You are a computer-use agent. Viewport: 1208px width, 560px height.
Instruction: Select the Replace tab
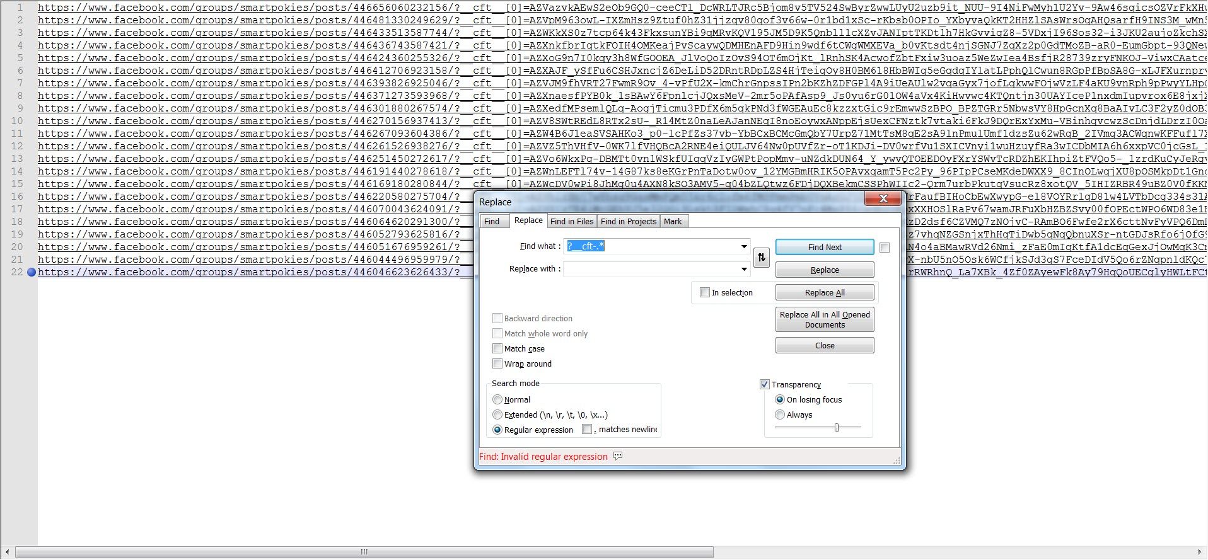528,220
